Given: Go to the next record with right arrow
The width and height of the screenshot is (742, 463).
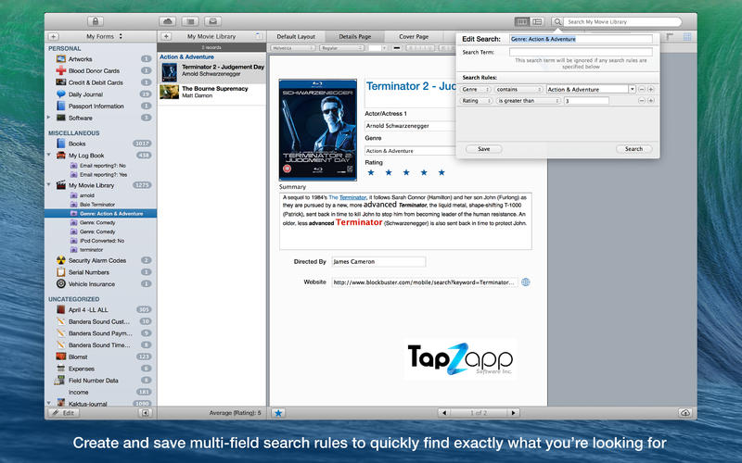Looking at the screenshot, I should pyautogui.click(x=513, y=413).
